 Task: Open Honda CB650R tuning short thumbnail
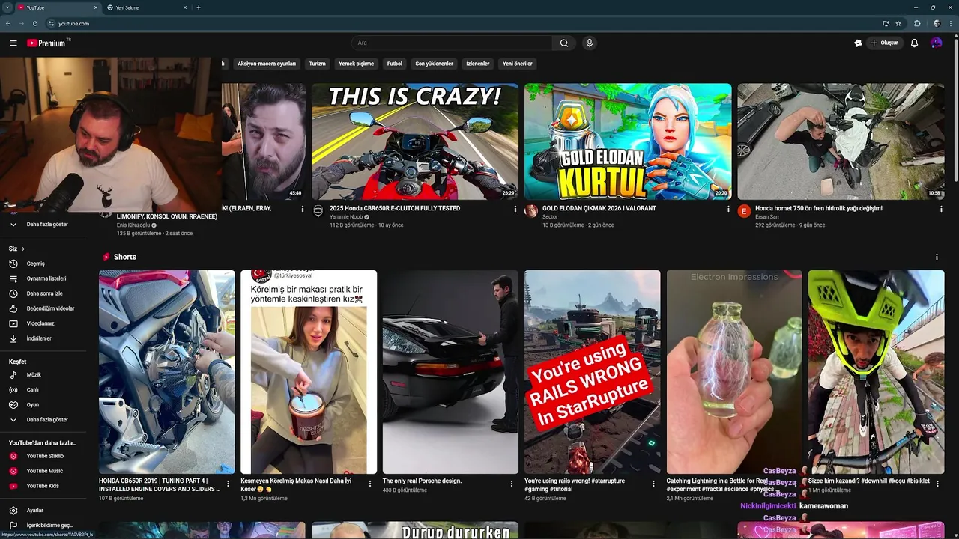[x=166, y=372]
